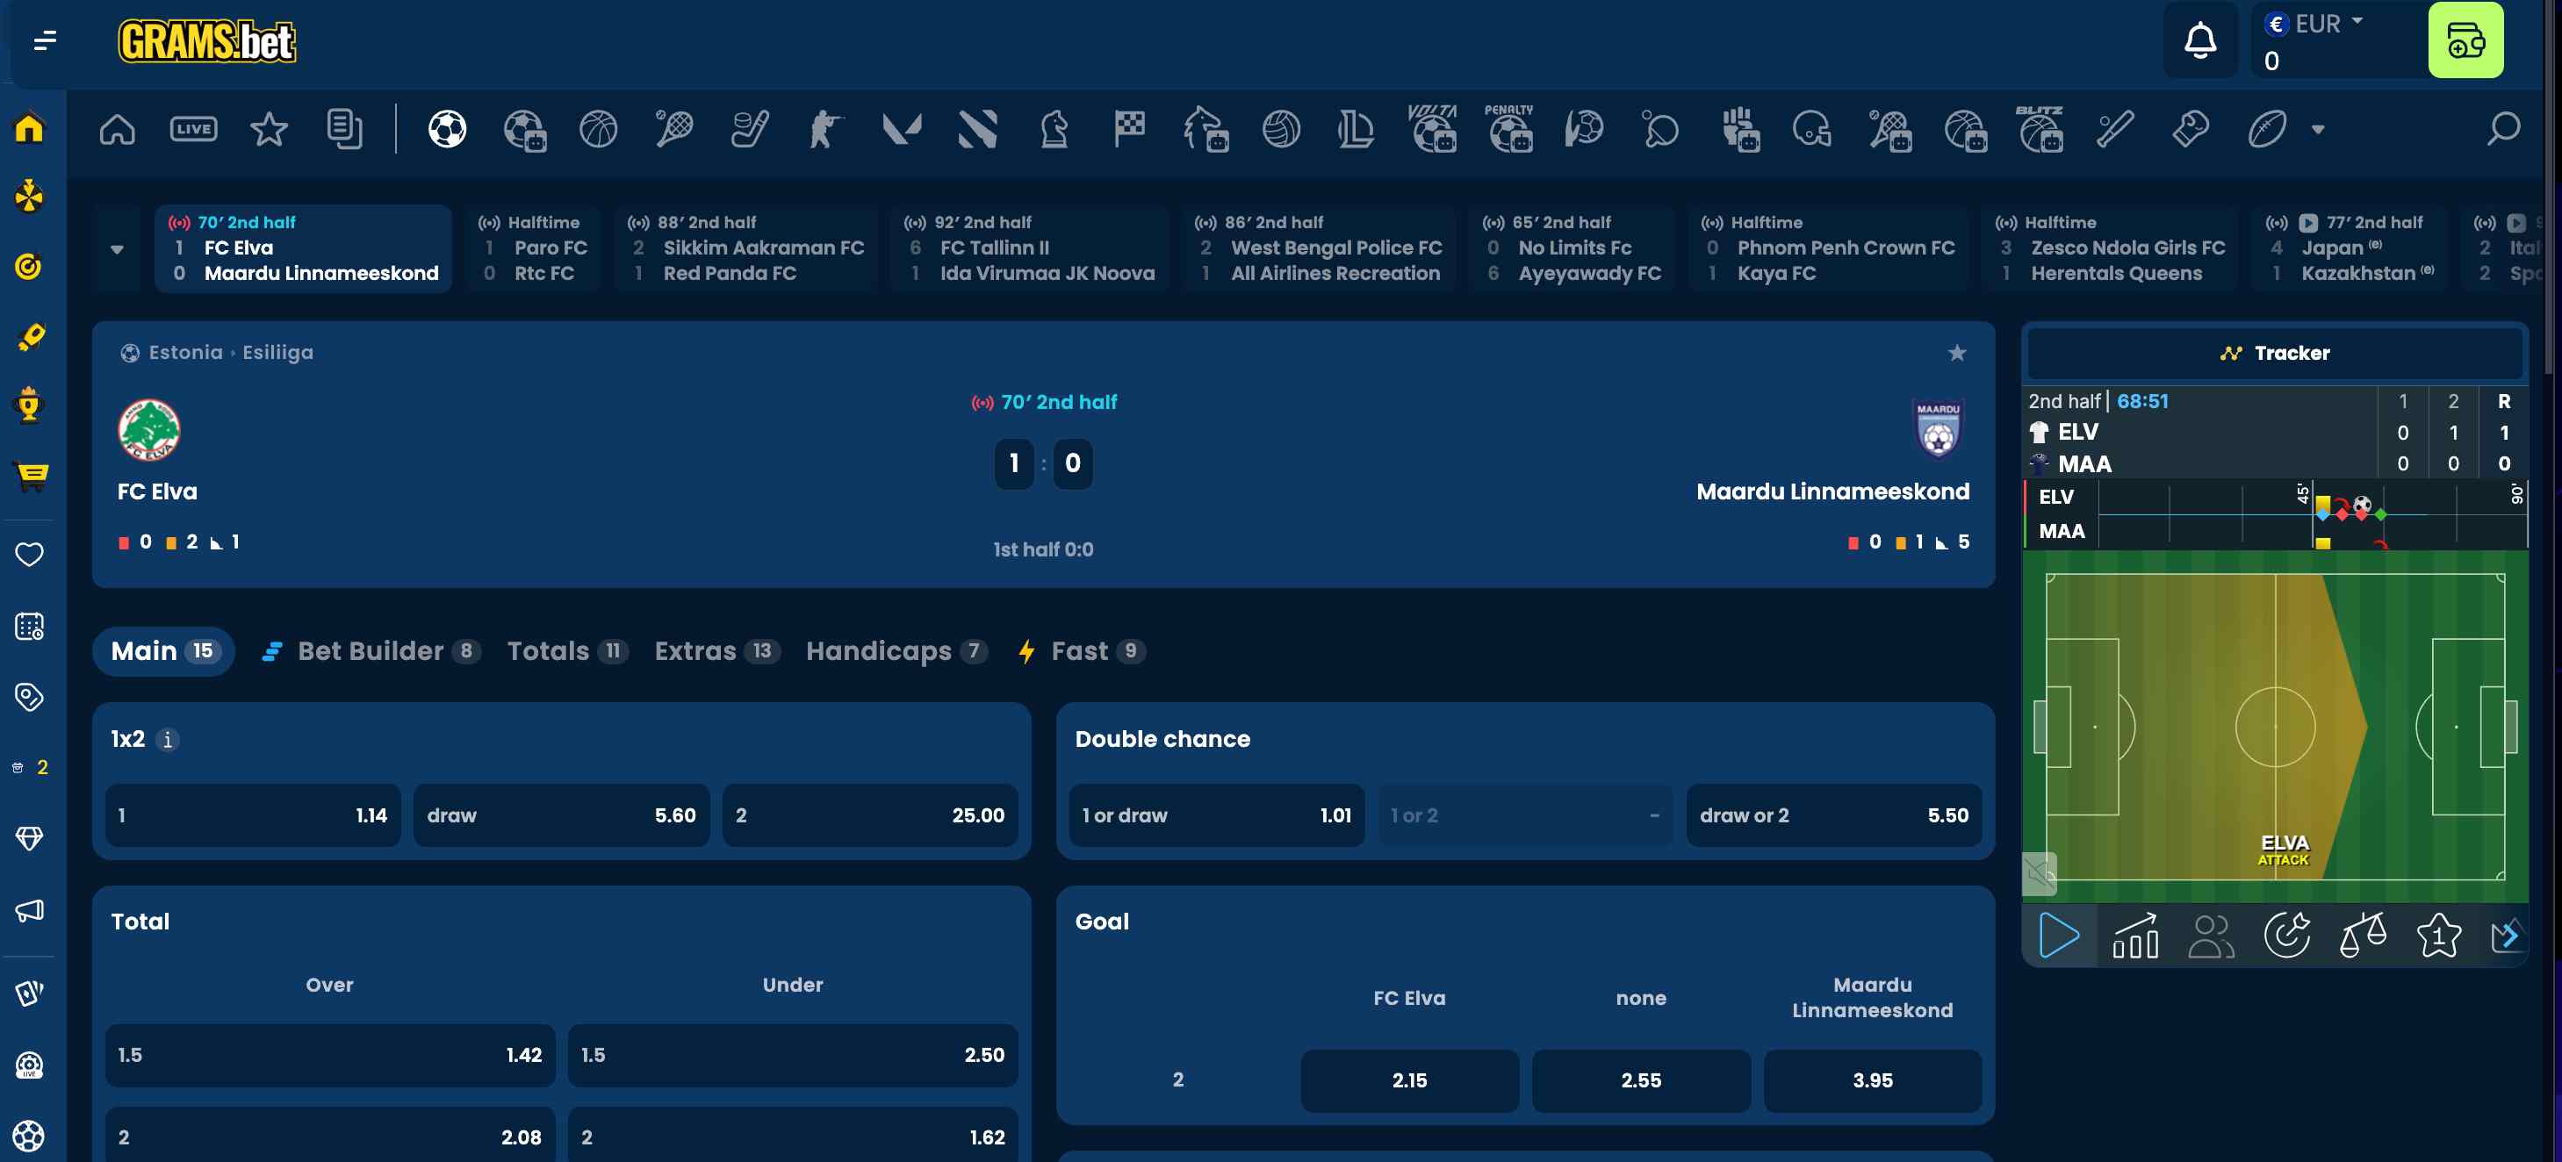
Task: Select the Chess knight icon
Action: [1054, 129]
